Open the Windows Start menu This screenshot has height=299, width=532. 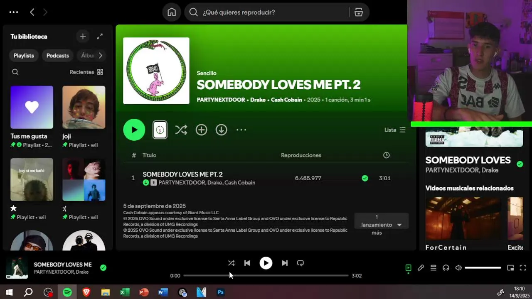pos(9,292)
